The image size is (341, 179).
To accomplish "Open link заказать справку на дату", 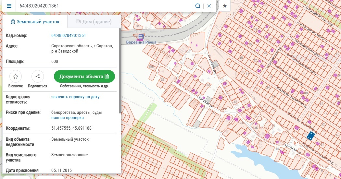I will 75,97.
